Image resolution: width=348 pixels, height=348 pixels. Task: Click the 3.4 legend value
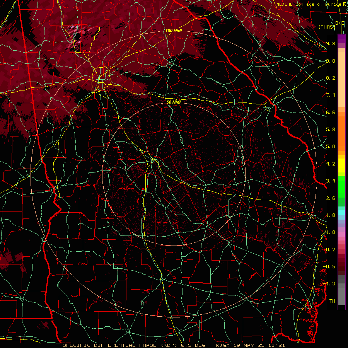point(331,181)
